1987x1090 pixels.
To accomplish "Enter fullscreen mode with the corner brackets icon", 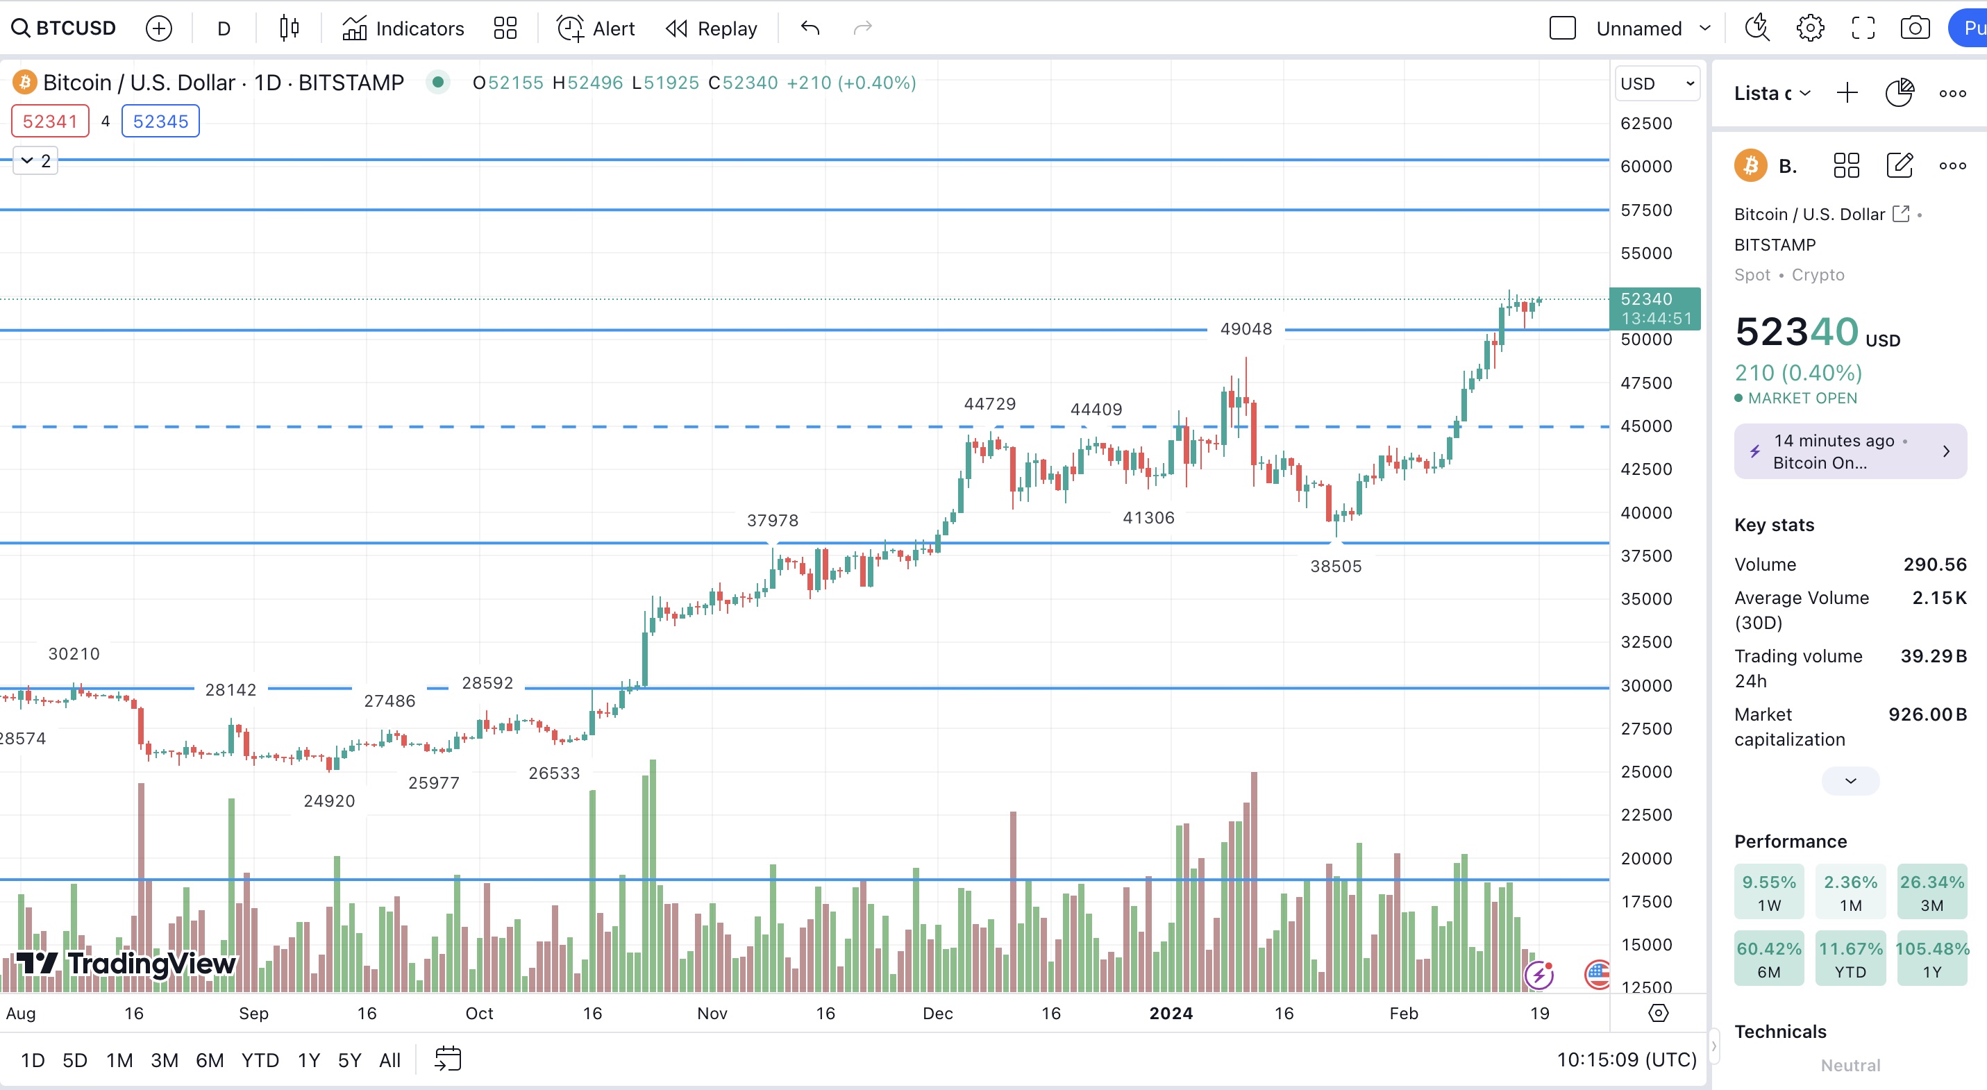I will (x=1863, y=28).
